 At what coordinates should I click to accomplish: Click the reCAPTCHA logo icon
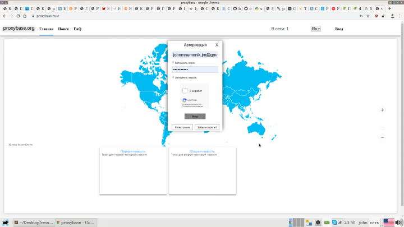click(185, 100)
